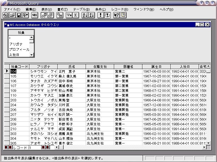Click the first record navigation button
Screen dimensions: 217x162
[x=6, y=147]
